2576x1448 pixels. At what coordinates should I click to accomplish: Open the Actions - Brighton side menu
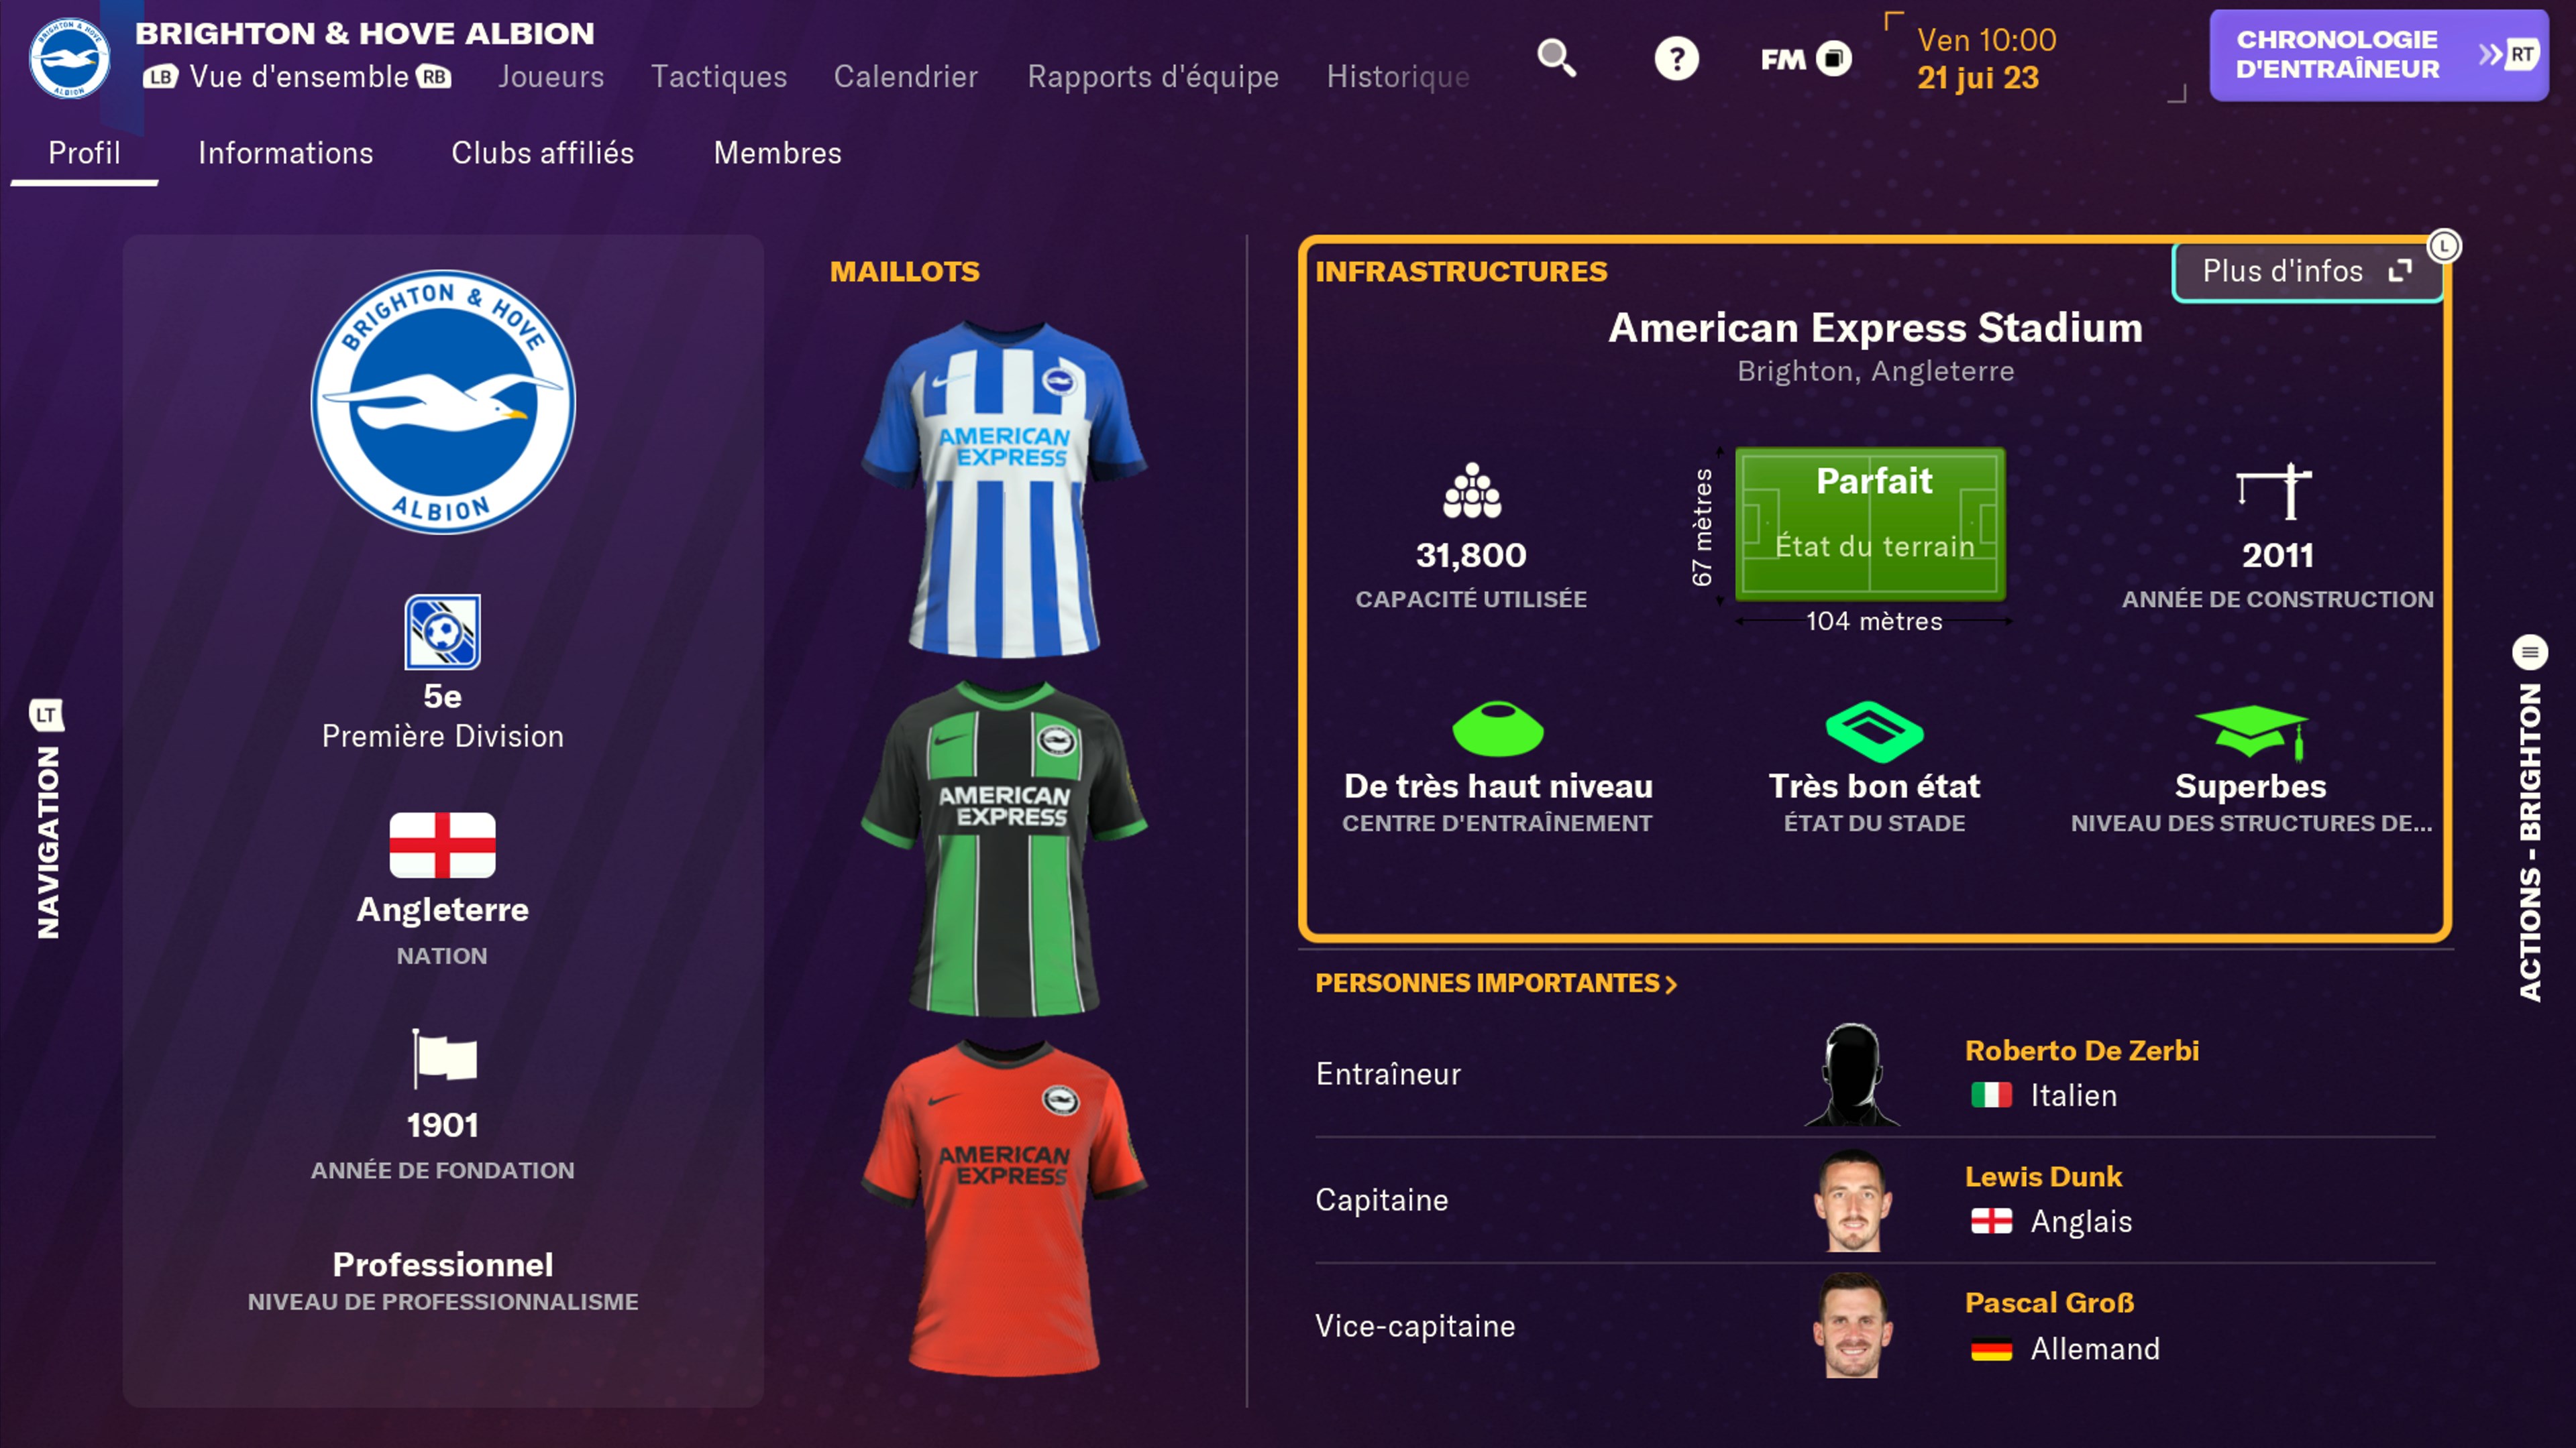2530,819
